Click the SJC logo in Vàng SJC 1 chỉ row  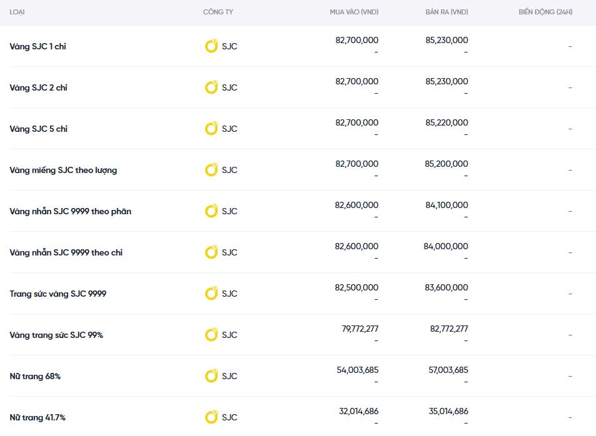(211, 46)
